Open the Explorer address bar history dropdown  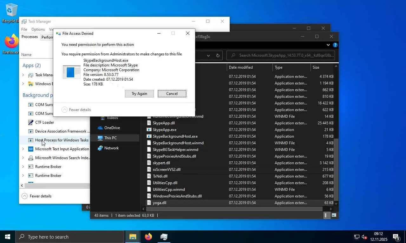tap(208, 55)
